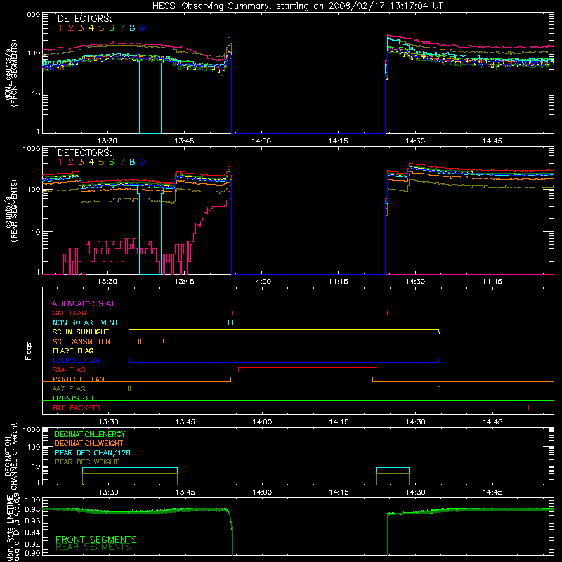The height and width of the screenshot is (562, 562).
Task: Click the cyan NON_SOLAR_EVENT pulse marker
Action: click(230, 322)
